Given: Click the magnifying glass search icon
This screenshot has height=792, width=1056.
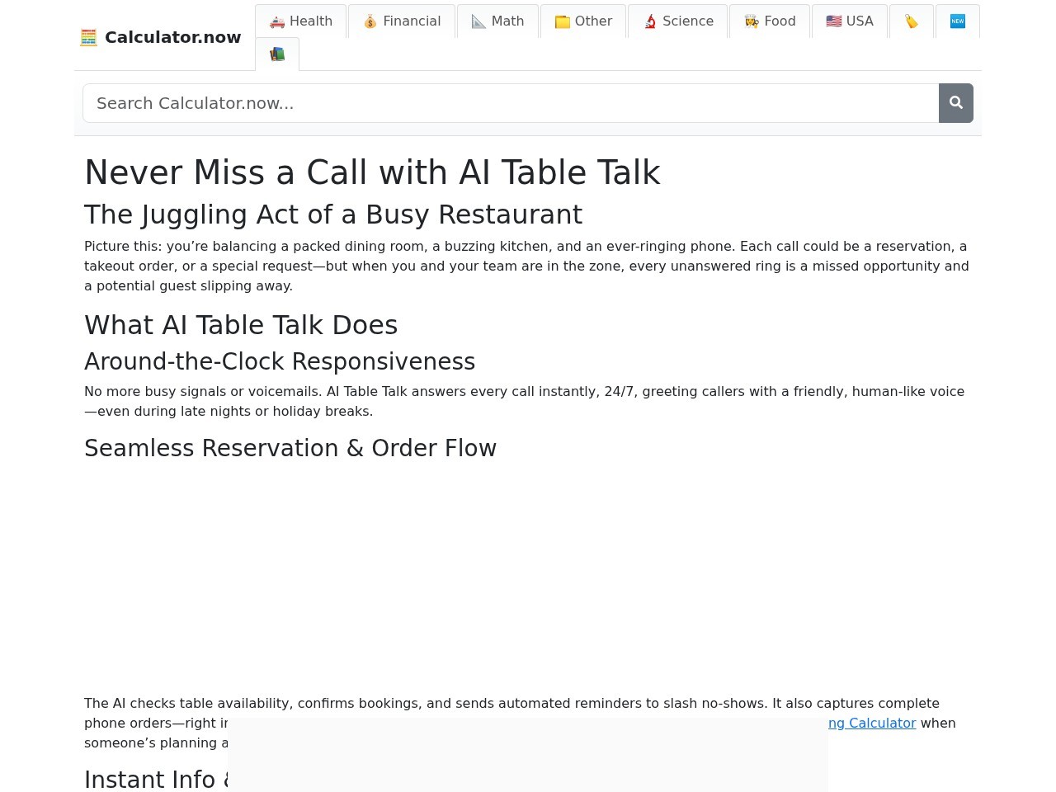Looking at the screenshot, I should click(x=955, y=102).
